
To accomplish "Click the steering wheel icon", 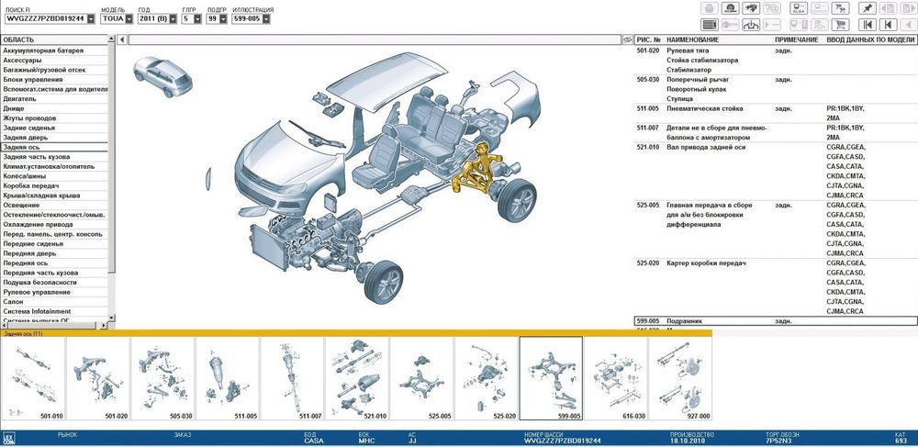I will pyautogui.click(x=751, y=25).
